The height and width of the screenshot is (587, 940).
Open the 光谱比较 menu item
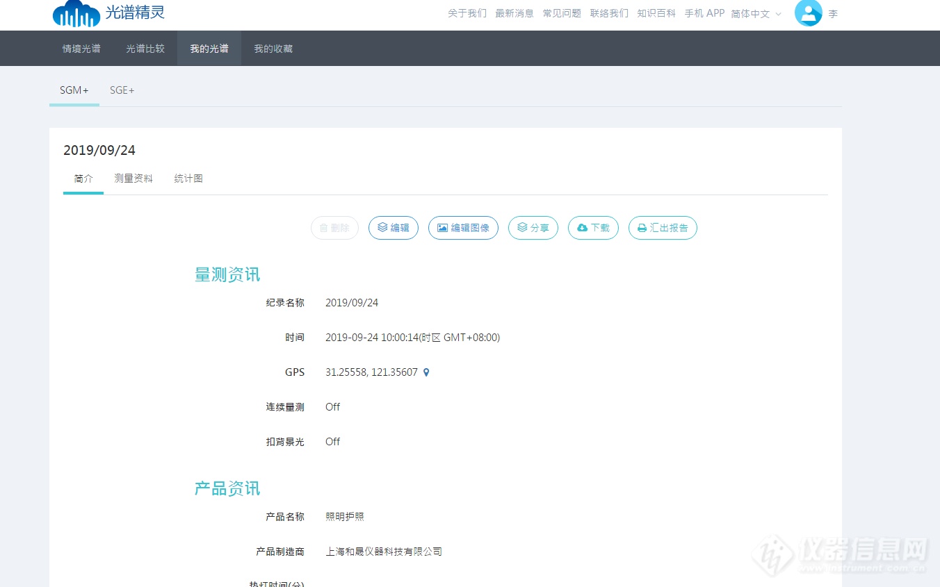coord(145,49)
